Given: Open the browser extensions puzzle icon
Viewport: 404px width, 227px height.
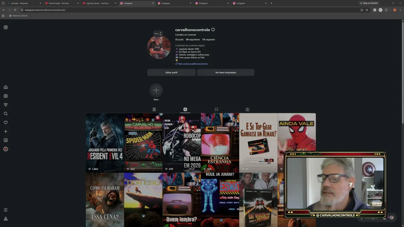Looking at the screenshot, I should click(x=386, y=10).
